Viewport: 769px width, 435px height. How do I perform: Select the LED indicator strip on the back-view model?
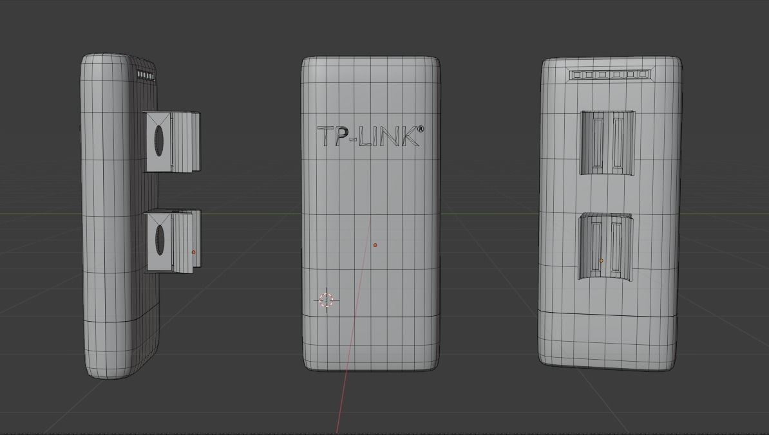(x=610, y=75)
